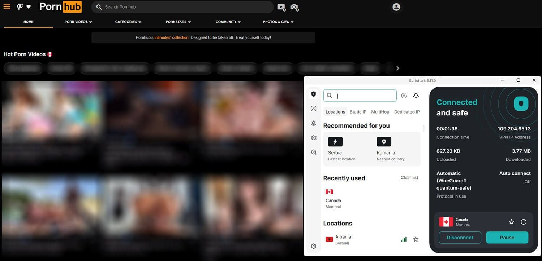
Task: Open the VPN shield icon in Surfshark sidebar
Action: click(x=314, y=94)
